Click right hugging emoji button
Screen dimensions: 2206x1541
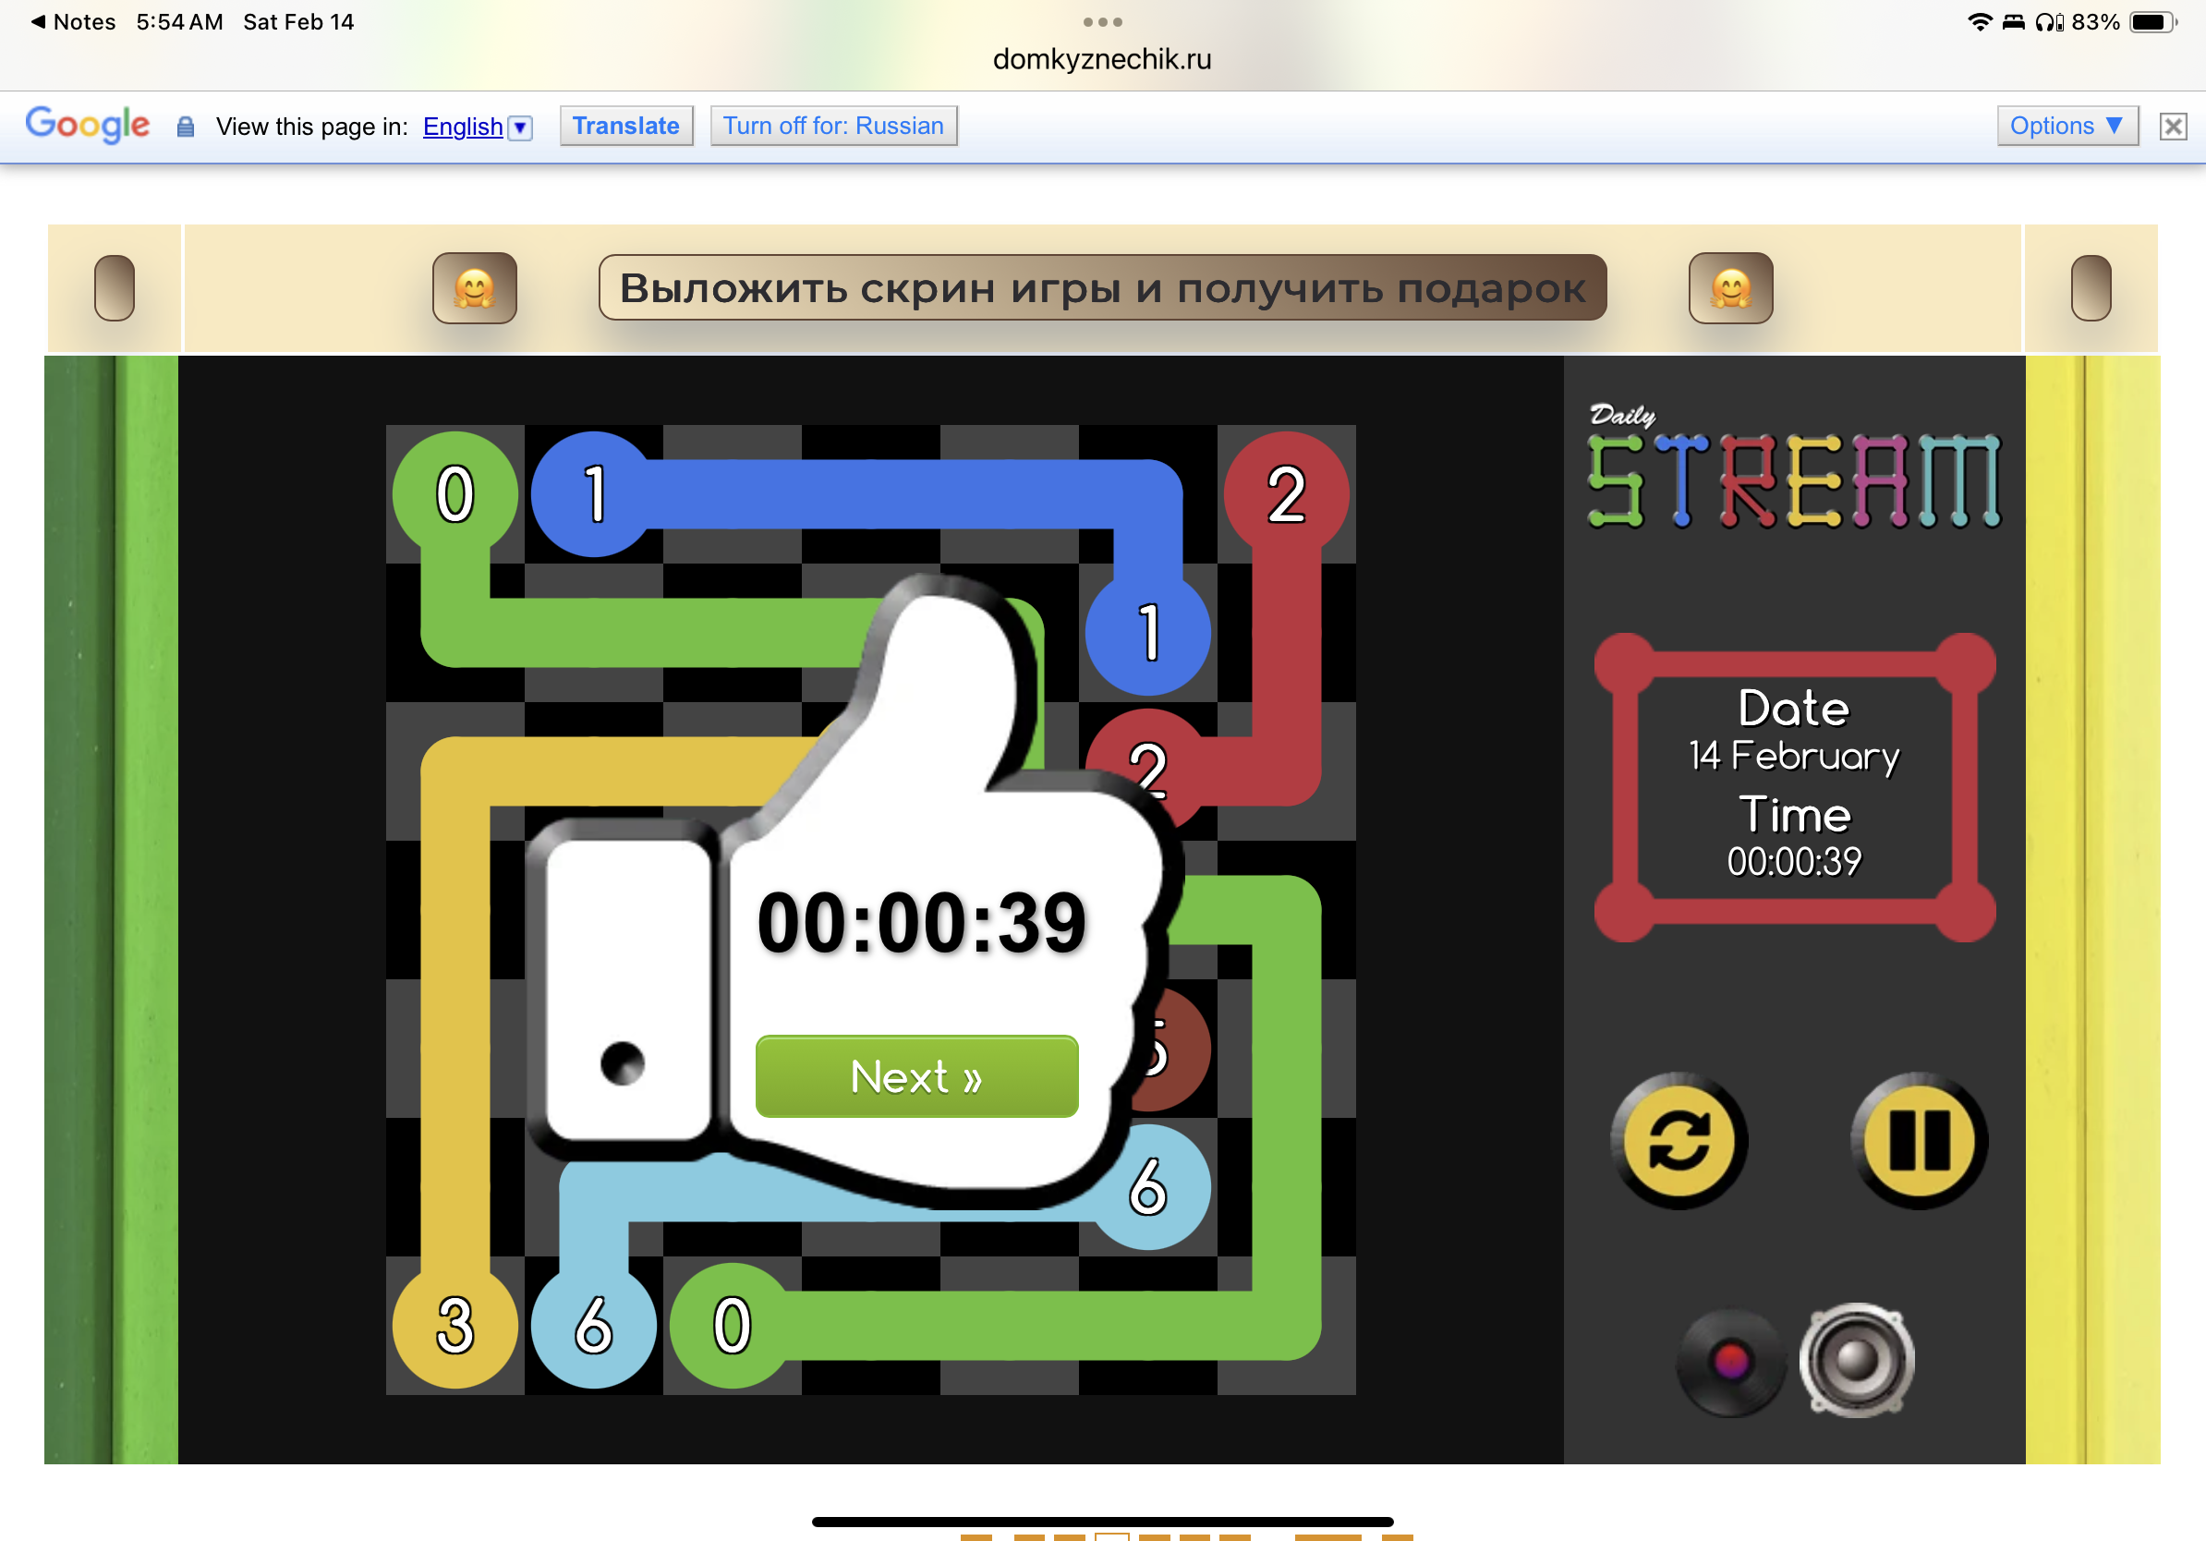[x=1729, y=288]
